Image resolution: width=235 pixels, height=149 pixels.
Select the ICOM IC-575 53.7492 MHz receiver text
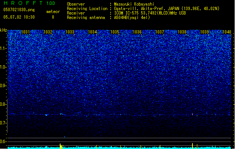[150, 13]
